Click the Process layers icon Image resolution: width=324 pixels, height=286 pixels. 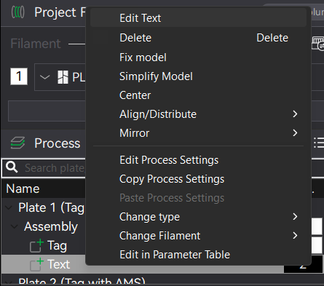point(17,143)
